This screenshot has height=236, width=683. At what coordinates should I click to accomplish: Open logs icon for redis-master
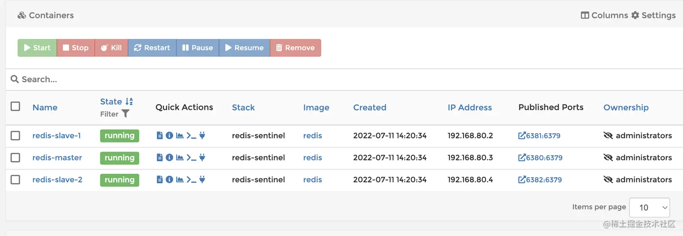(x=159, y=158)
